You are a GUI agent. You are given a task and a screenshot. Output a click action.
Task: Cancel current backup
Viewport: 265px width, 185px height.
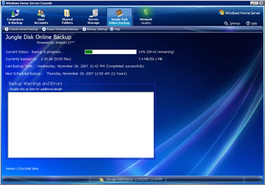(21, 29)
